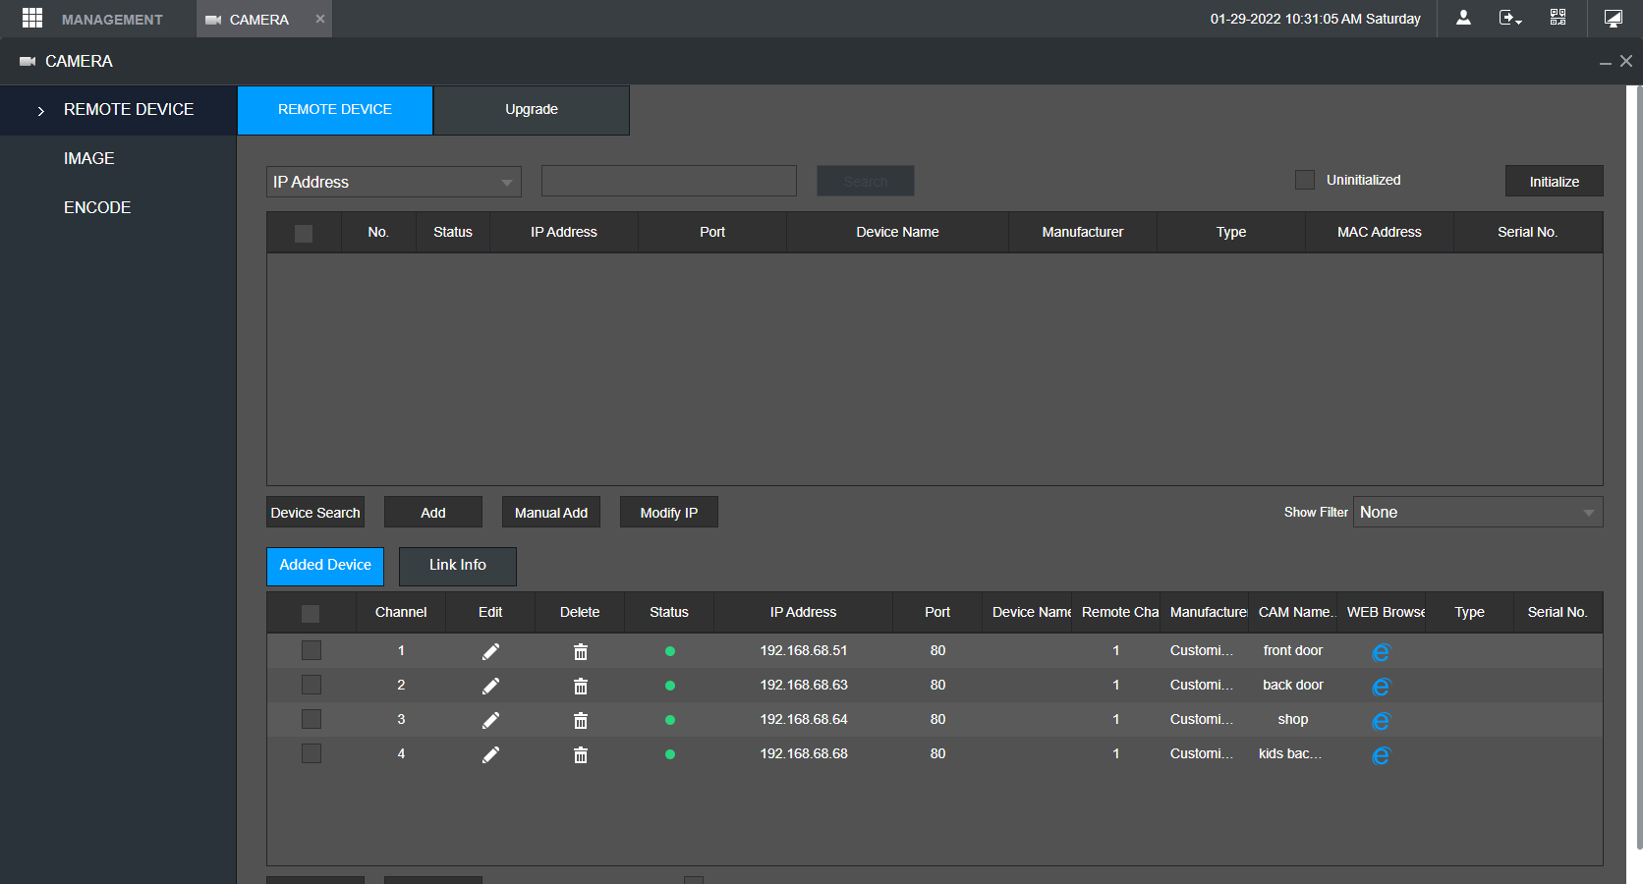Focus the search text input field
Viewport: 1643px width, 884px height.
[x=669, y=181]
